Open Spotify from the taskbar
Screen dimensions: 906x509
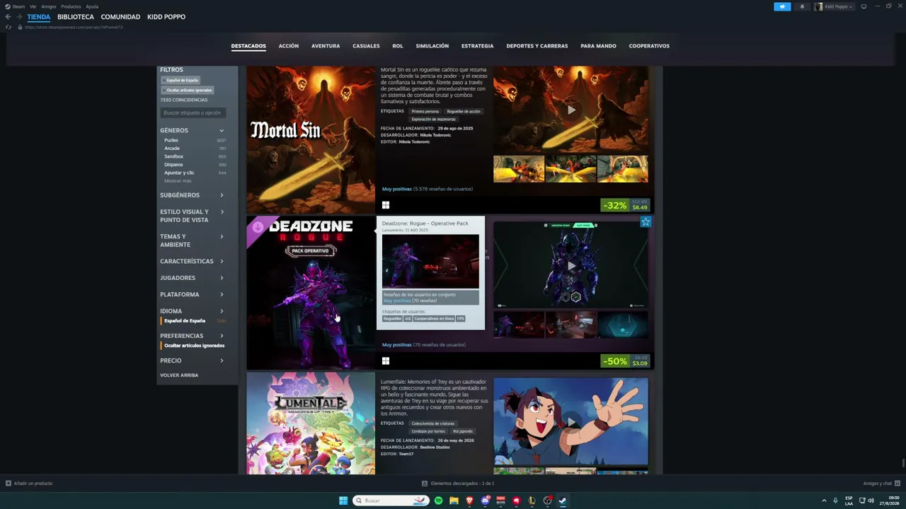tap(438, 501)
